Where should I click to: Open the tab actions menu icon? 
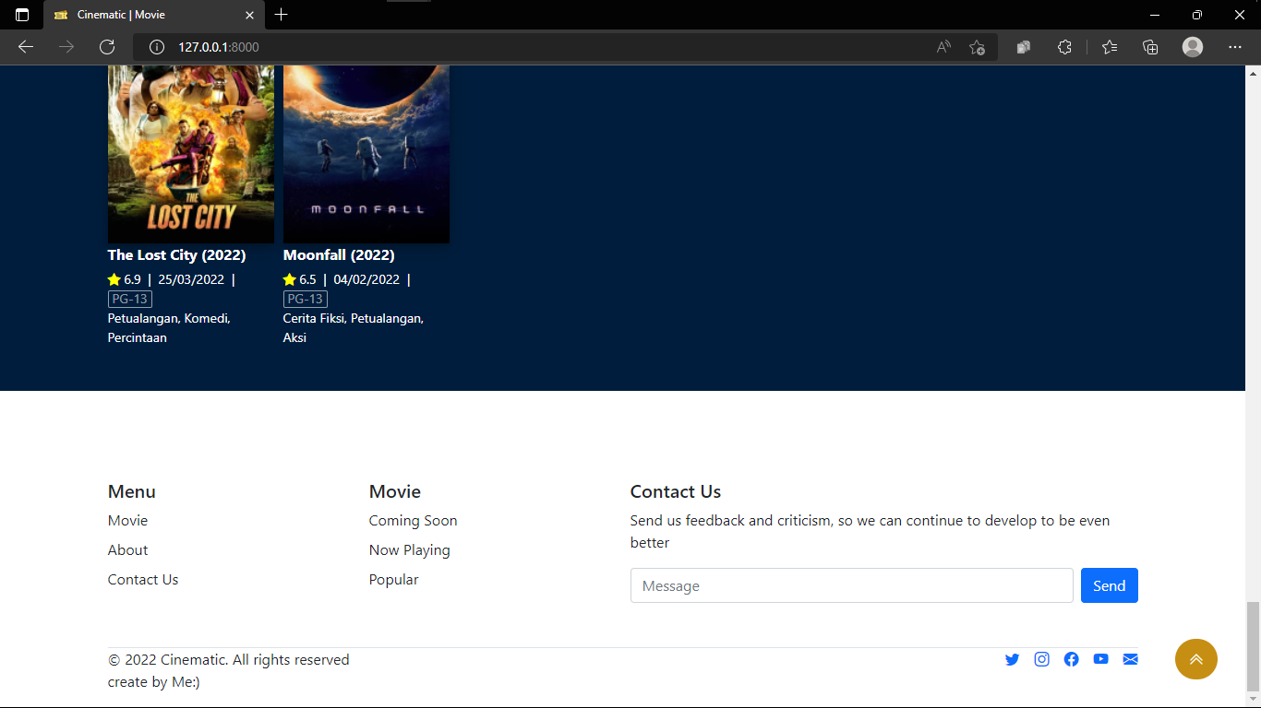[22, 15]
